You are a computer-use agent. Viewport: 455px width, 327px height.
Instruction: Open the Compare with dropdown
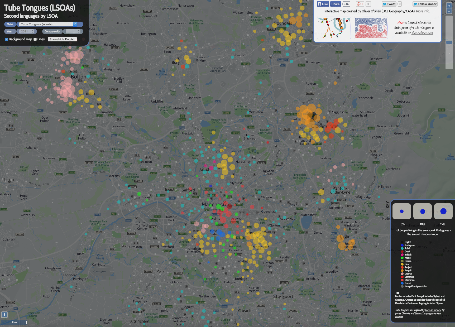73,31
